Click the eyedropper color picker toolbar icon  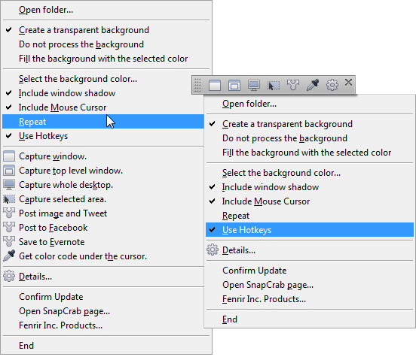[x=313, y=85]
